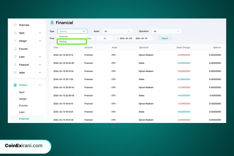Image resolution: width=234 pixels, height=156 pixels.
Task: Click timestamp 2024-04-15 22:11:25
Action: pyautogui.click(x=63, y=79)
